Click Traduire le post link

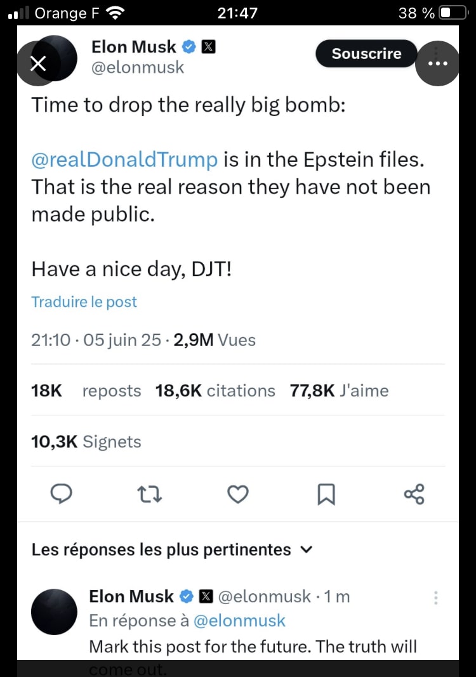pyautogui.click(x=84, y=302)
